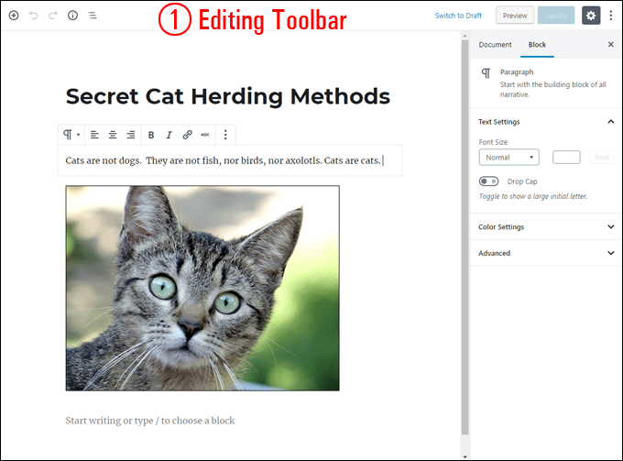The width and height of the screenshot is (623, 461).
Task: Change block type via paragraph icon
Action: tap(71, 135)
